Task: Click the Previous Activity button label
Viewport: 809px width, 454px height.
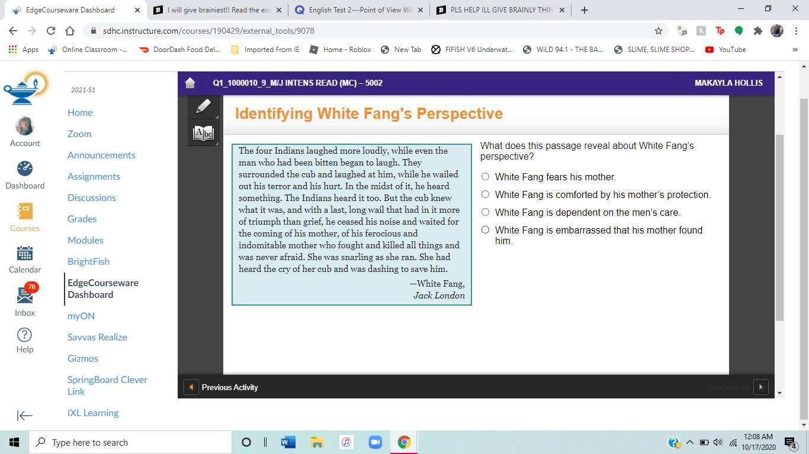Action: 230,387
